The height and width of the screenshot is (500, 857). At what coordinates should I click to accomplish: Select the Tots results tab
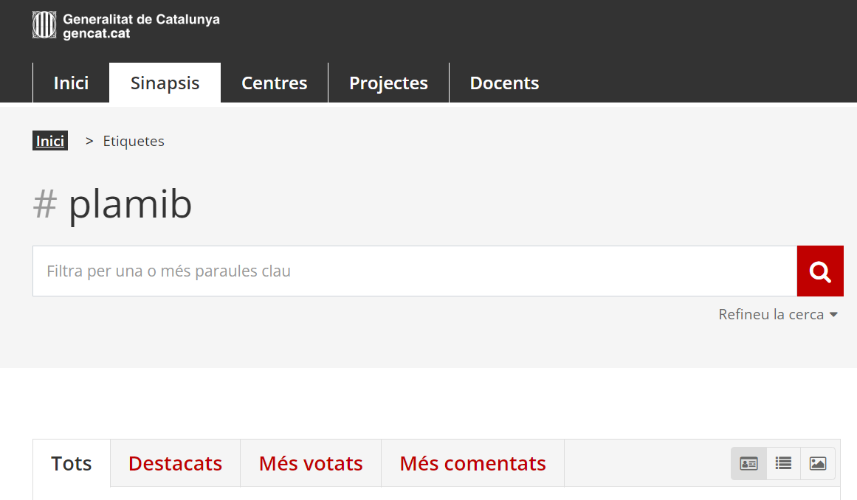[x=72, y=464]
